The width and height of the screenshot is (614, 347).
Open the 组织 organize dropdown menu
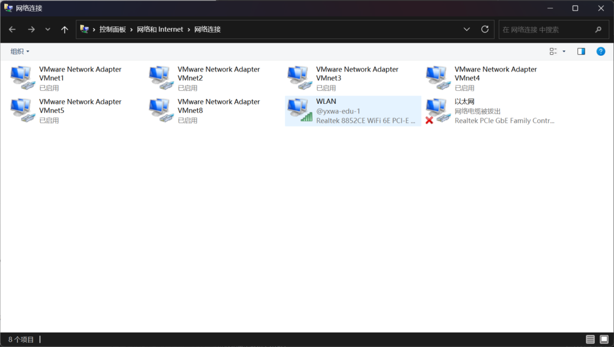(20, 52)
